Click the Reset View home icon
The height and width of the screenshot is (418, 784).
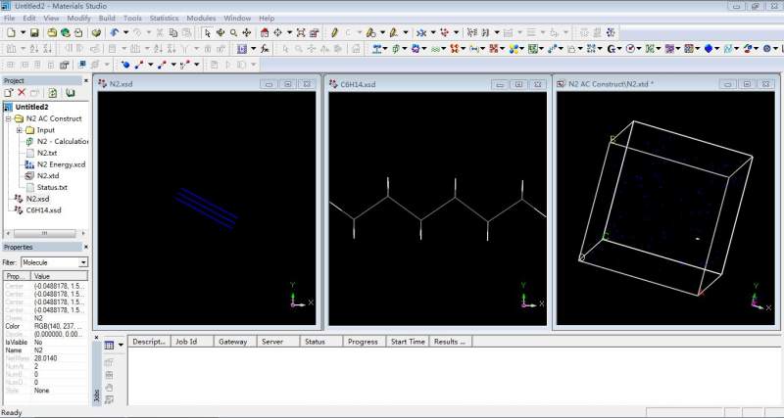[264, 32]
